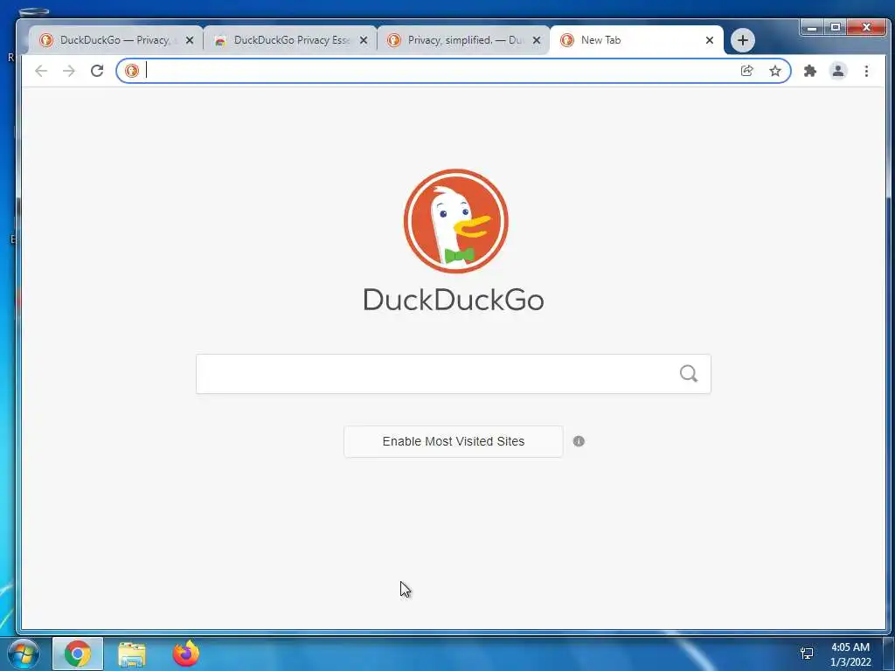Open File Explorer from taskbar
Image resolution: width=895 pixels, height=671 pixels.
coord(132,654)
